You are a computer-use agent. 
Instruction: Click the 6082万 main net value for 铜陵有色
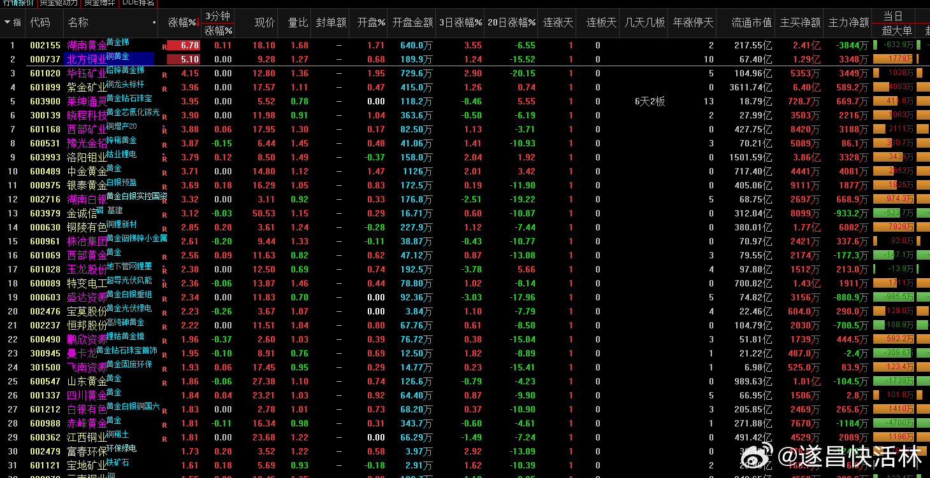(x=854, y=227)
